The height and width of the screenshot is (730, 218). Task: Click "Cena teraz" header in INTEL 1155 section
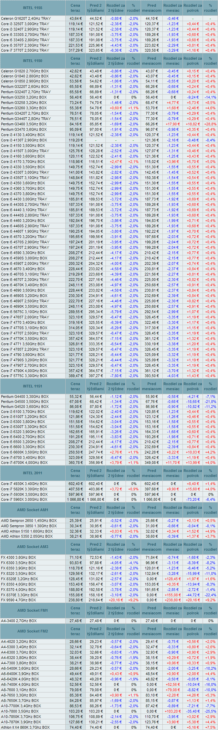click(x=75, y=8)
